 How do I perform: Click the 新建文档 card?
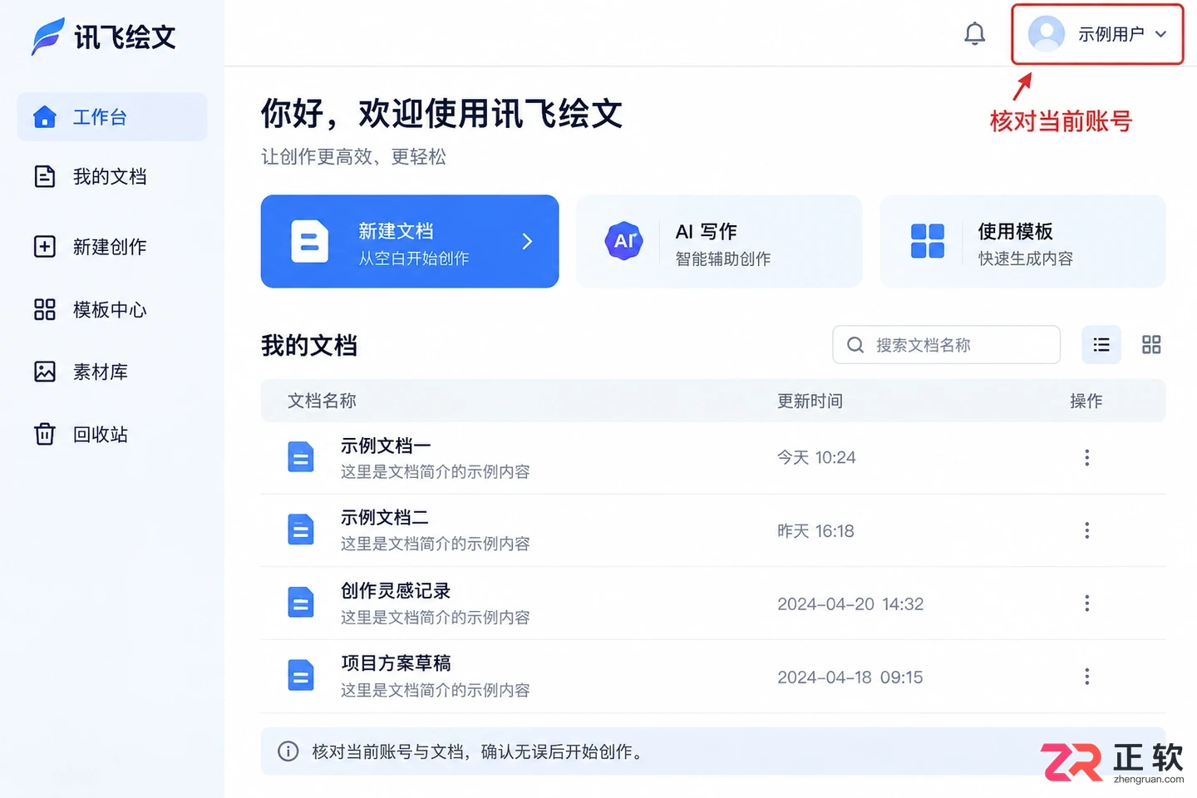(x=410, y=242)
